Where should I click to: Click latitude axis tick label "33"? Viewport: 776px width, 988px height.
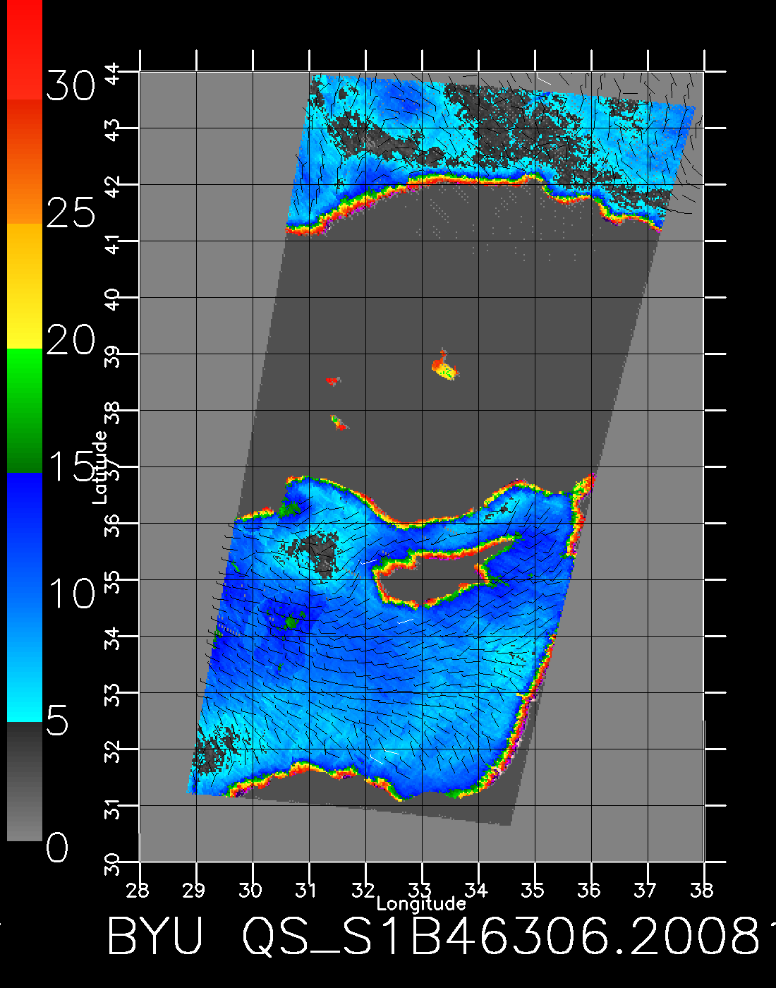tap(113, 694)
